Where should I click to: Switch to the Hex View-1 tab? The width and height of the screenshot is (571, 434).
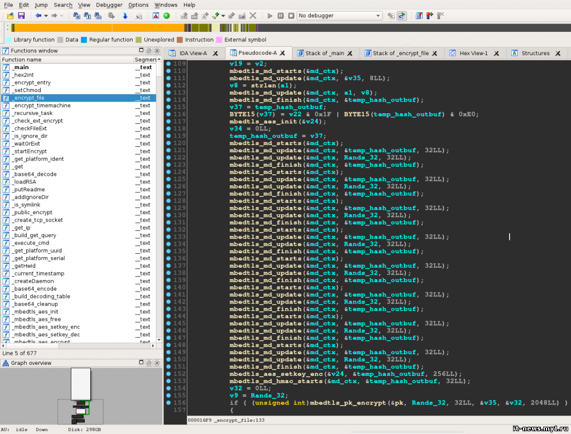[x=473, y=54]
